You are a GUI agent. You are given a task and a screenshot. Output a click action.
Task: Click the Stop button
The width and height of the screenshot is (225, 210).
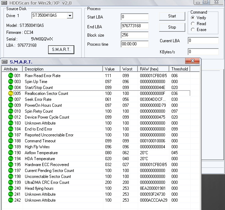[172, 27]
